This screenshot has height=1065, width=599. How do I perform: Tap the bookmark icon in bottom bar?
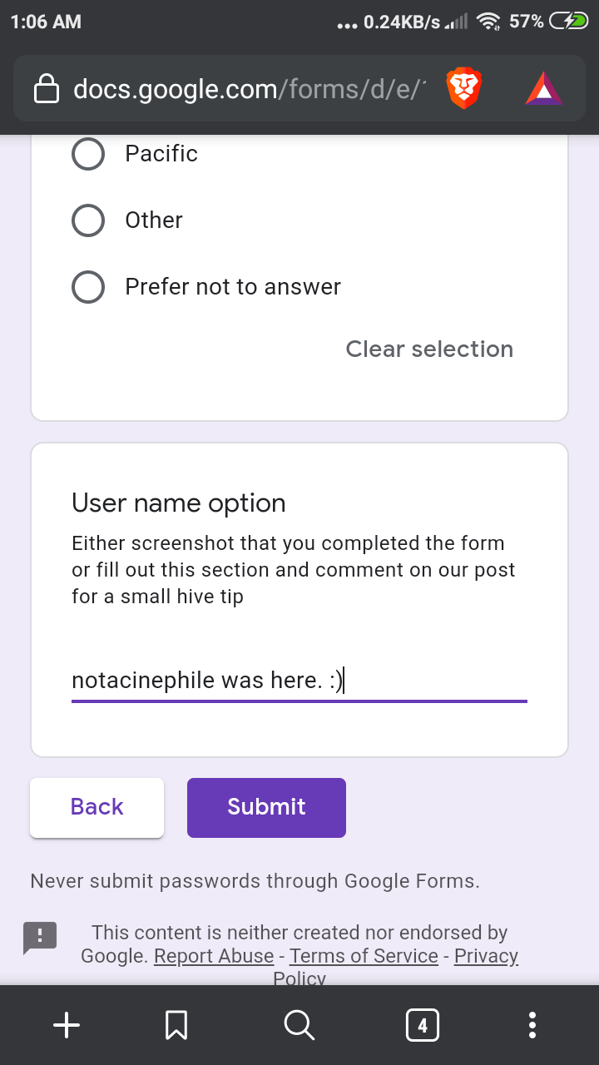(176, 1025)
